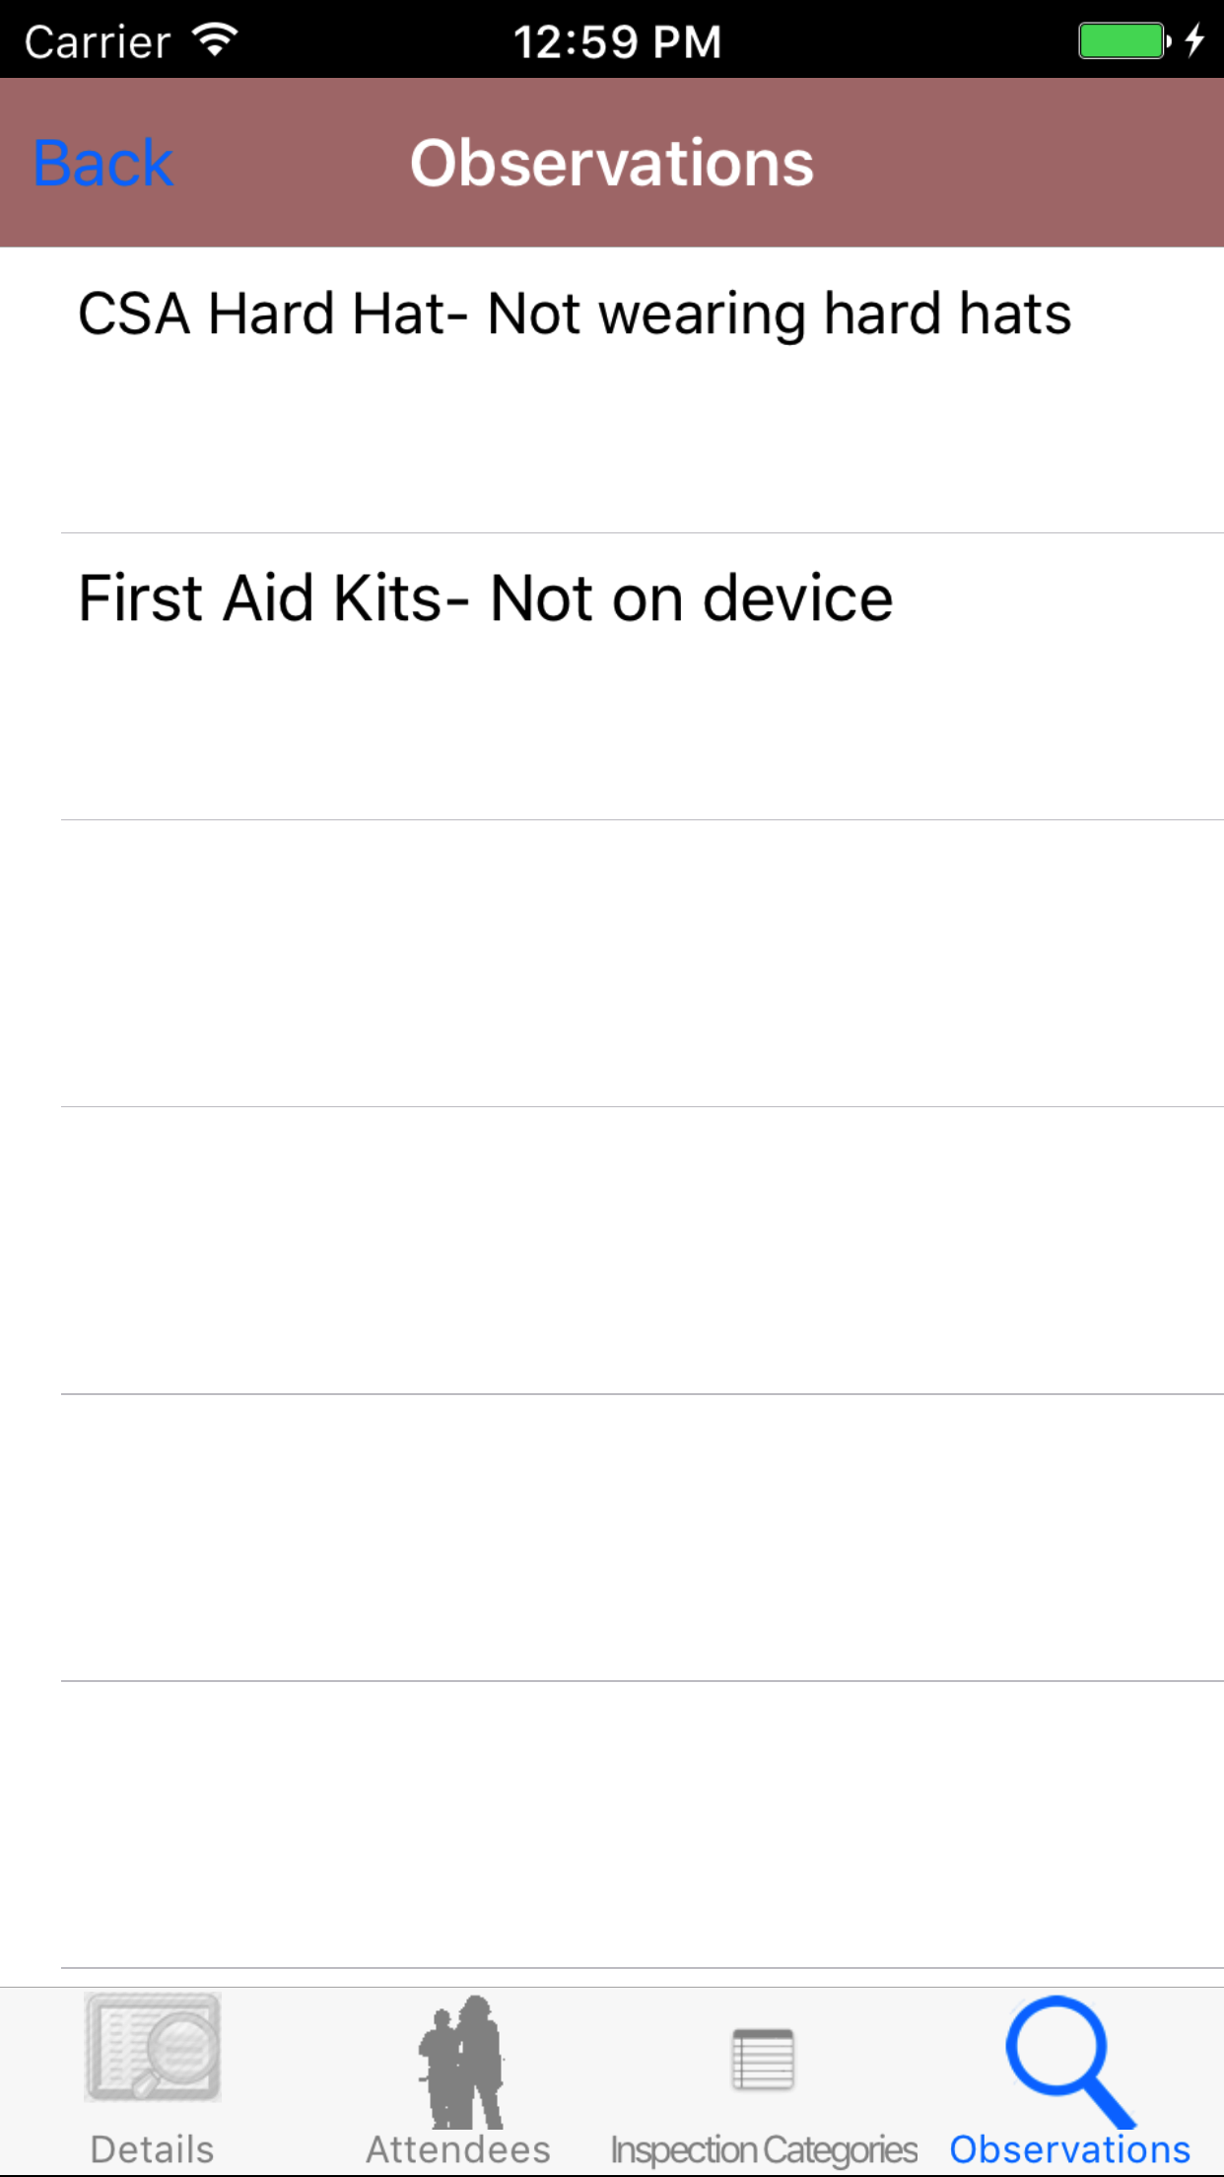Screen dimensions: 1224x2177
Task: Tap the first empty row below First Aid Kits
Action: click(x=641, y=963)
